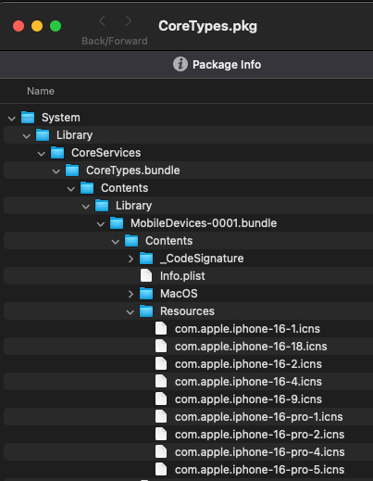Click the Package Info icon

180,64
